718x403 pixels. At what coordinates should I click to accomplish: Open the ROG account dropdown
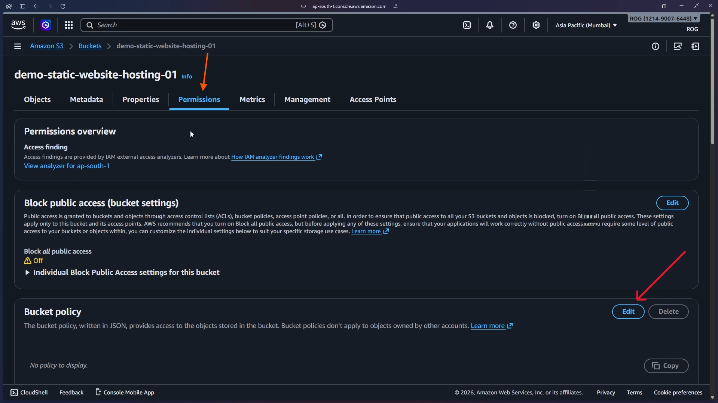click(663, 18)
